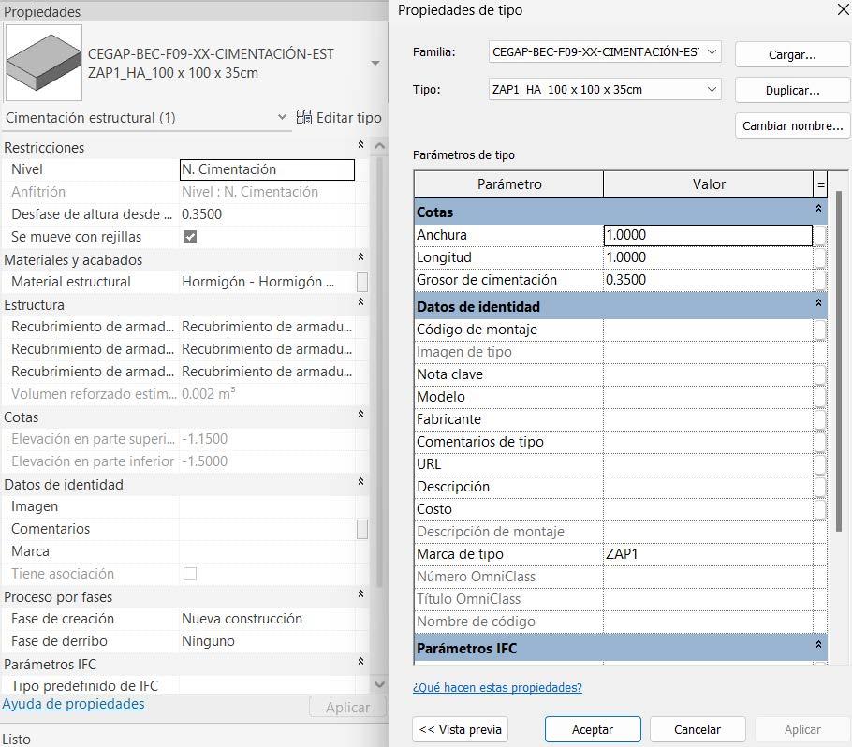The image size is (852, 747).
Task: Click the Comentarios associate parameter button
Action: click(x=362, y=529)
